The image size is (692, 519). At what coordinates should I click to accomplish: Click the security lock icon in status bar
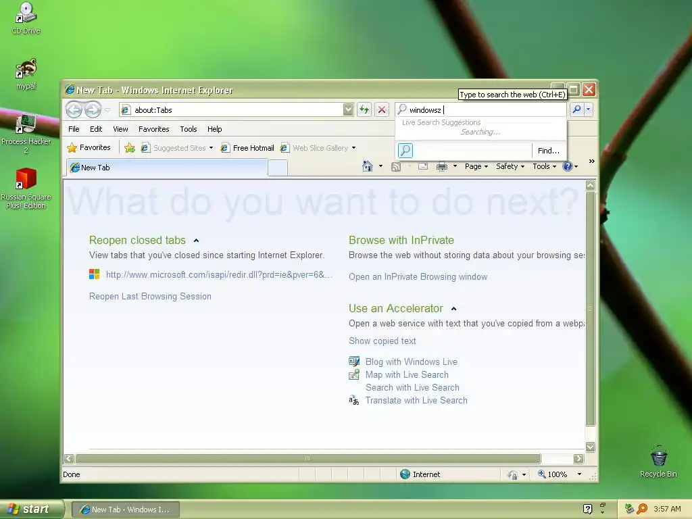click(512, 474)
